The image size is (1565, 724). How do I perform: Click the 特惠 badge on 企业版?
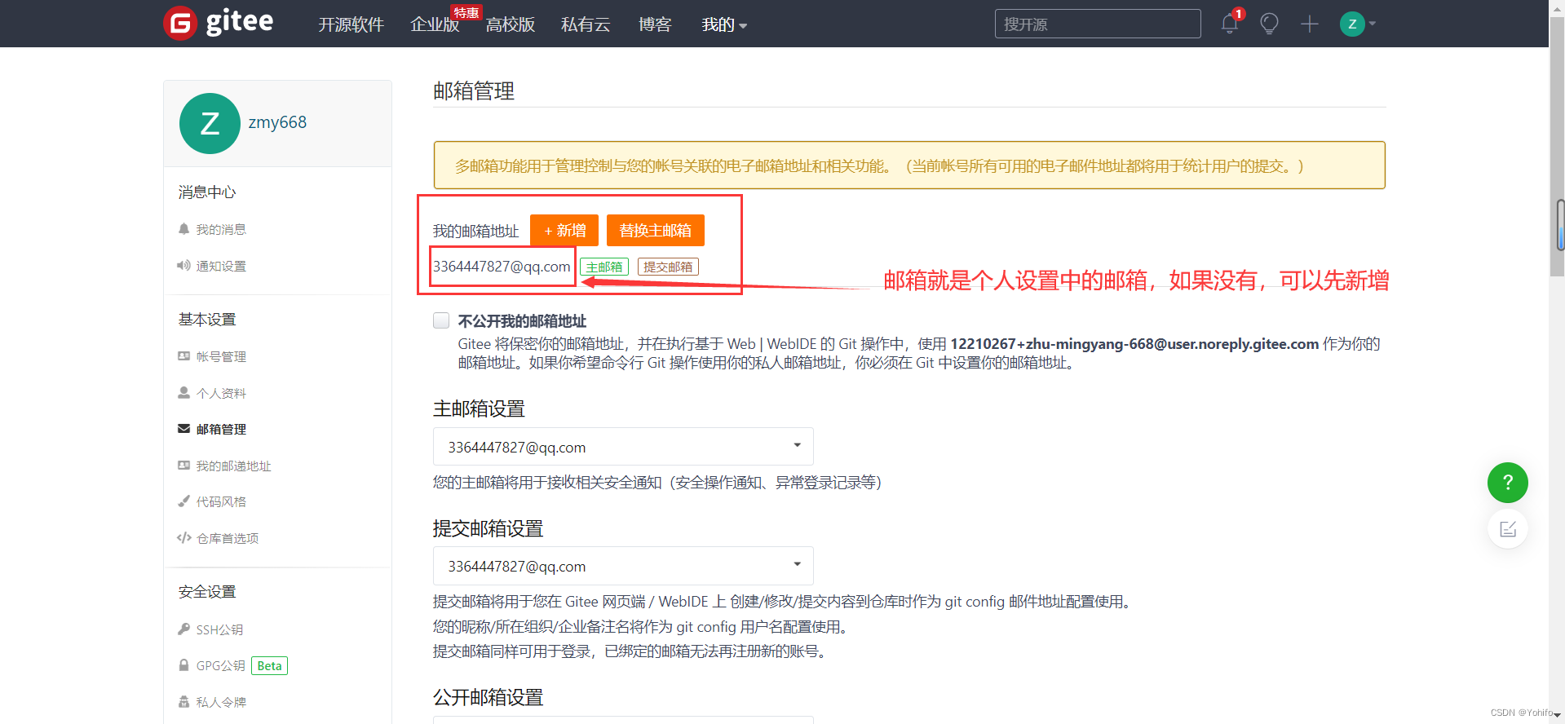coord(466,13)
